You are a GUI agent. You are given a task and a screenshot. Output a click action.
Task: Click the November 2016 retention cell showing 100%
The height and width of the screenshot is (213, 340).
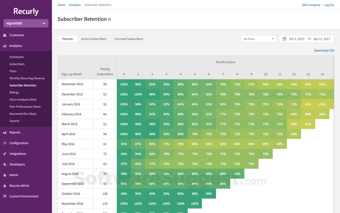coord(124,203)
